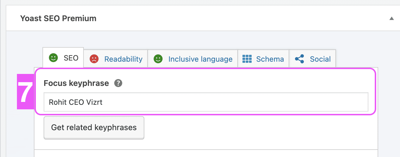Click the Yoast SEO Premium panel title
The height and width of the screenshot is (157, 400).
pos(58,19)
